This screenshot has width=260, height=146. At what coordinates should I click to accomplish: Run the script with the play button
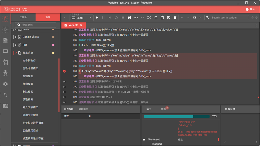coord(97,18)
